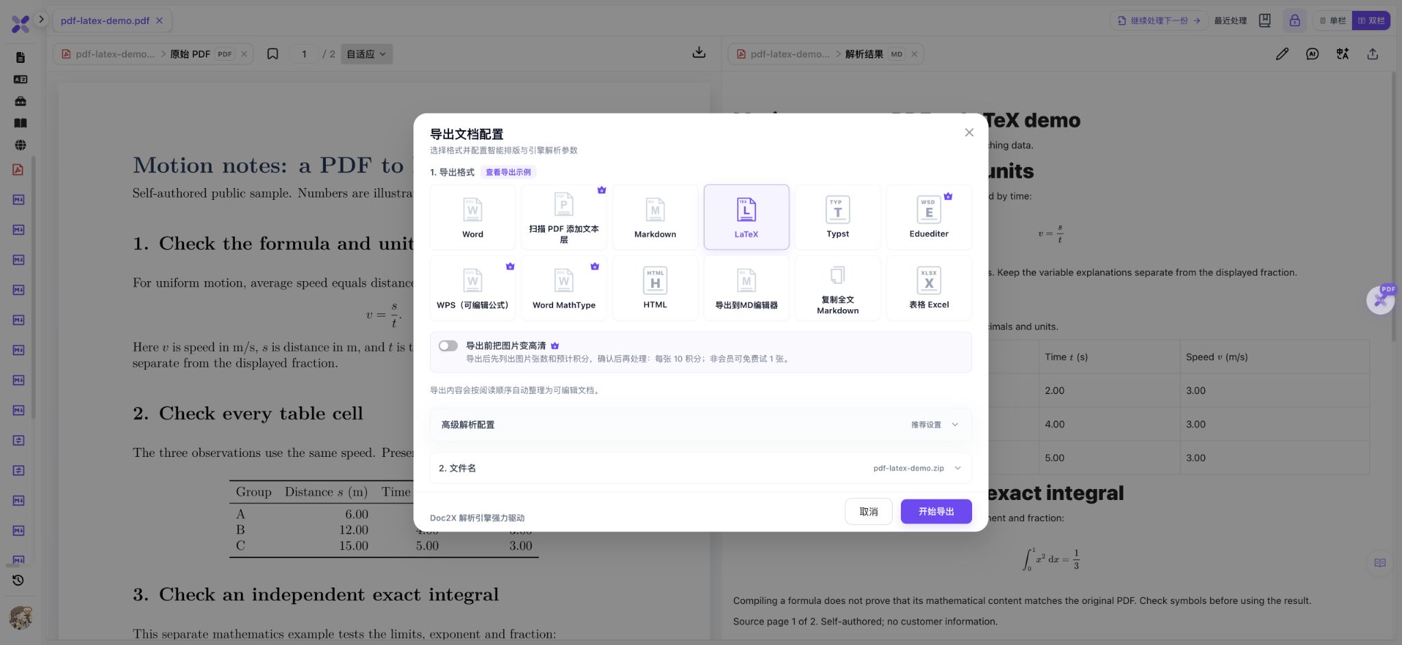Close the 解析结果 tab
The height and width of the screenshot is (645, 1402).
(x=914, y=54)
